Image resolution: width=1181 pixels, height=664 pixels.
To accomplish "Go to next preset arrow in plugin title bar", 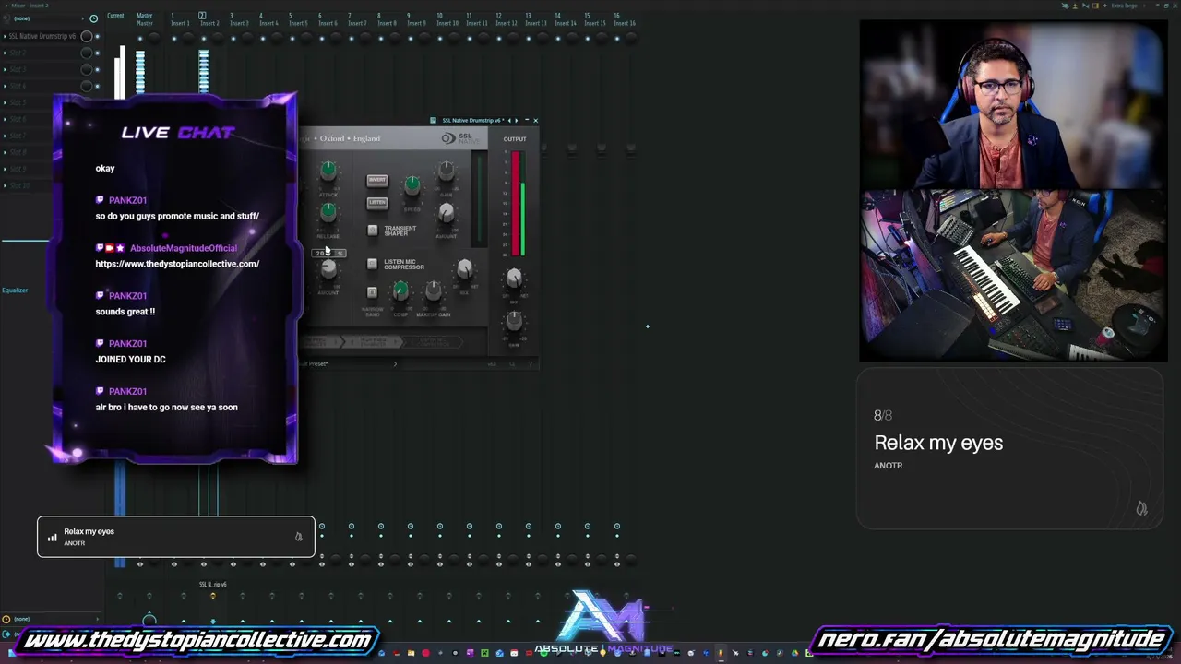I will pyautogui.click(x=516, y=120).
